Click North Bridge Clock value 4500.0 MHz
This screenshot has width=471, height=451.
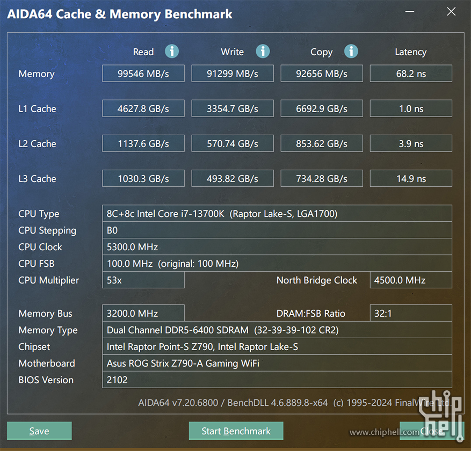pos(411,280)
